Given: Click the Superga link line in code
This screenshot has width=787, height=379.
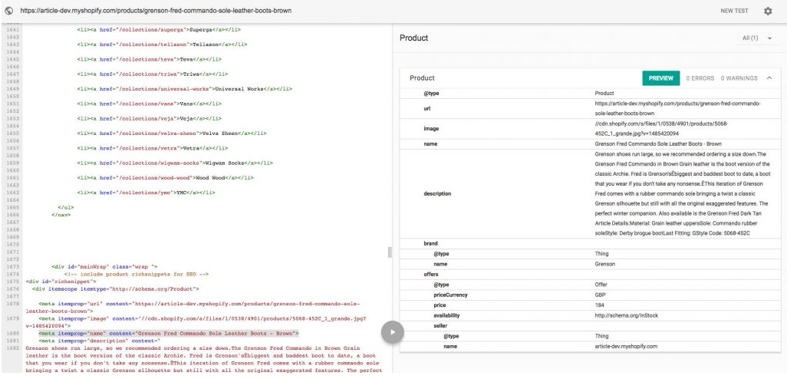Looking at the screenshot, I should click(x=159, y=30).
